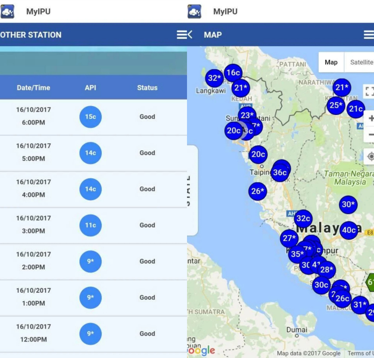This screenshot has height=358, width=374.
Task: Tap the API column header
Action: pyautogui.click(x=90, y=88)
